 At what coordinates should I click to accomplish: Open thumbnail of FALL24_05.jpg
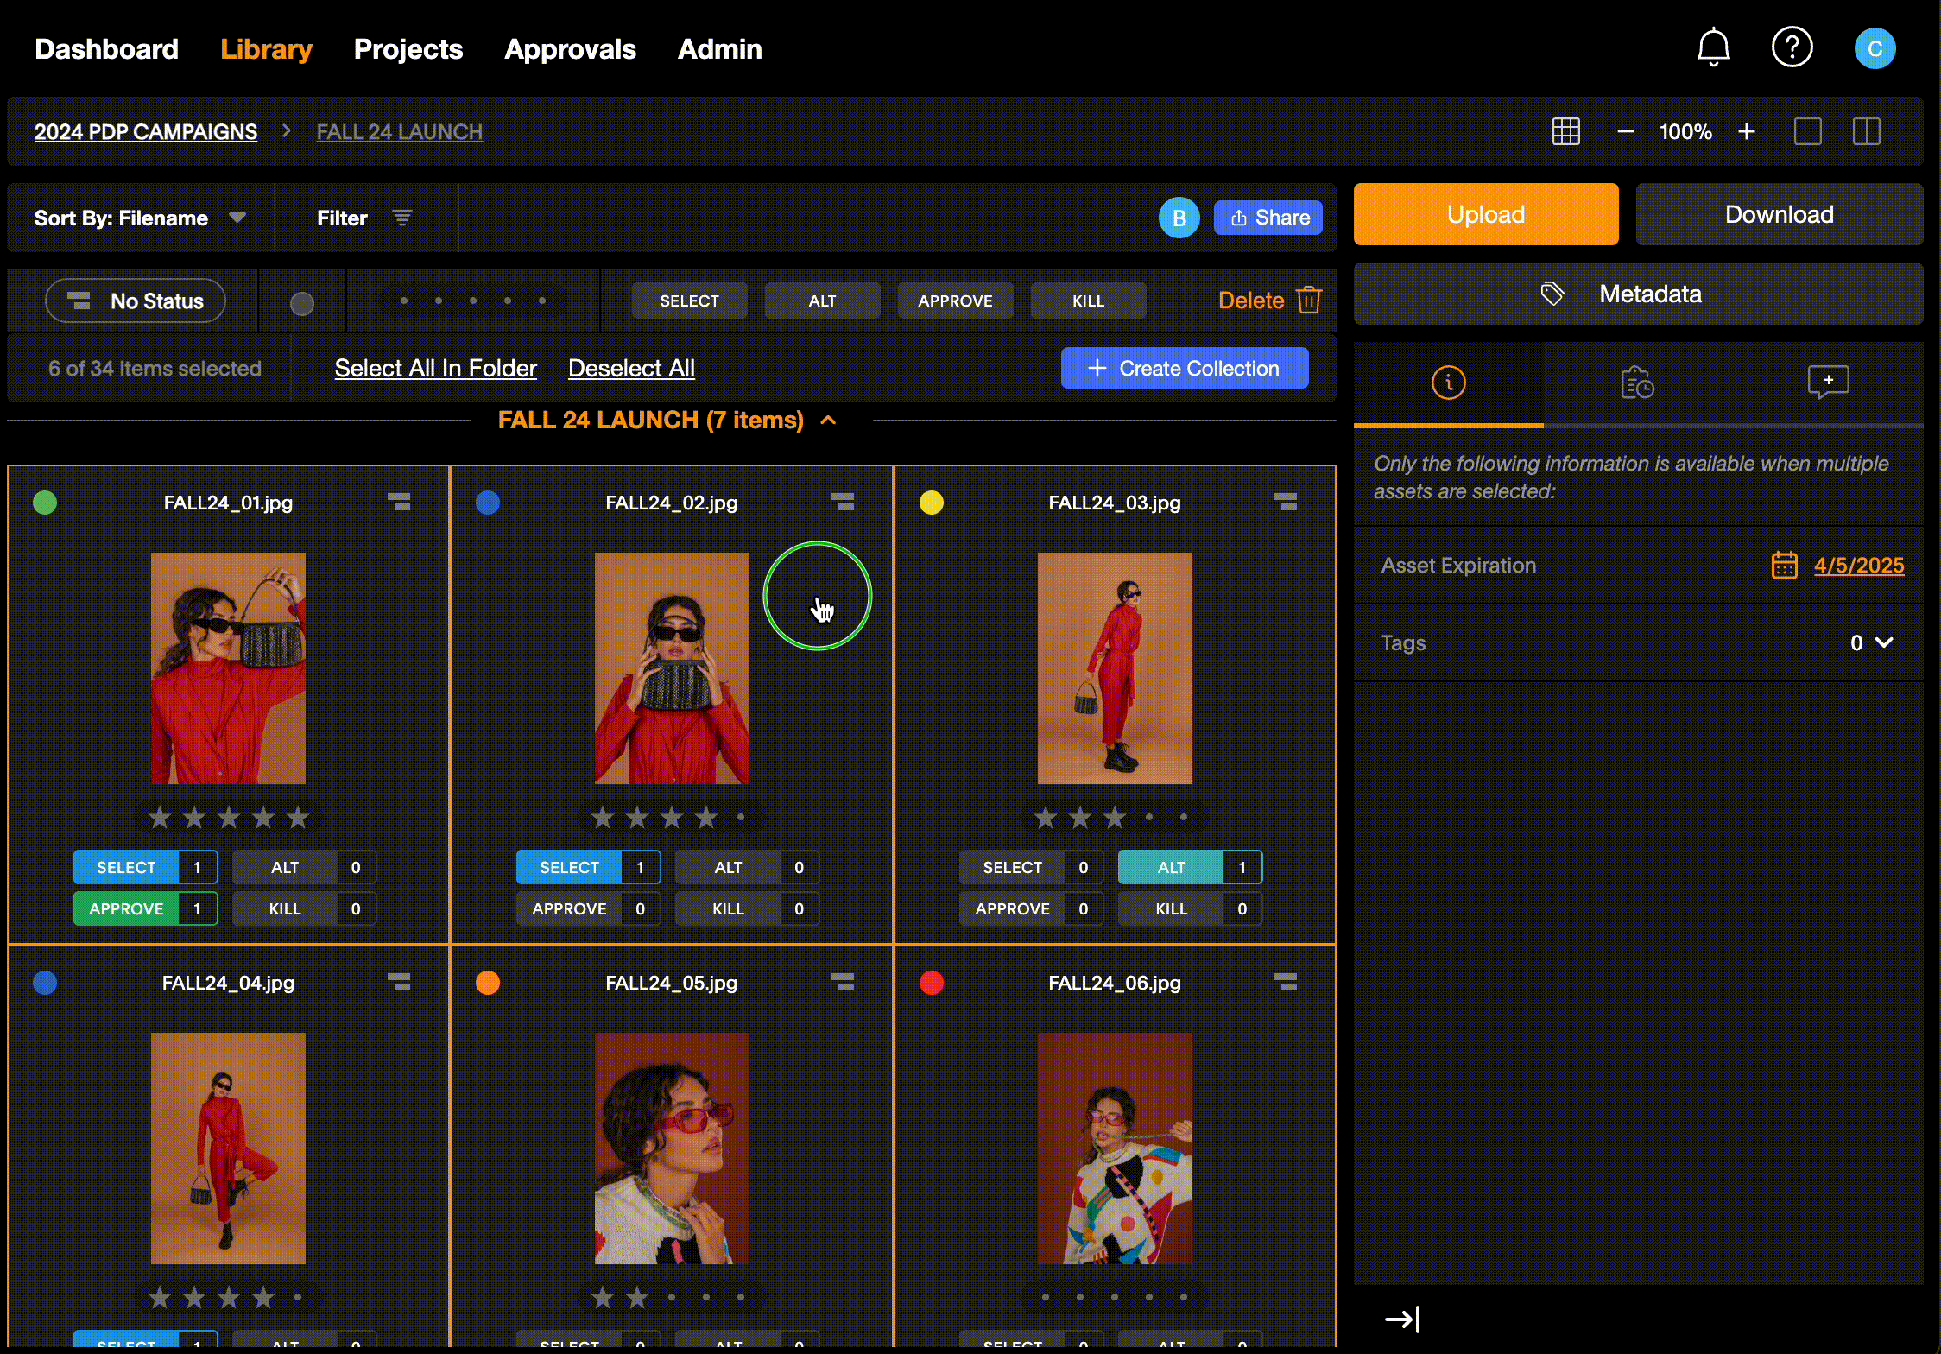672,1148
